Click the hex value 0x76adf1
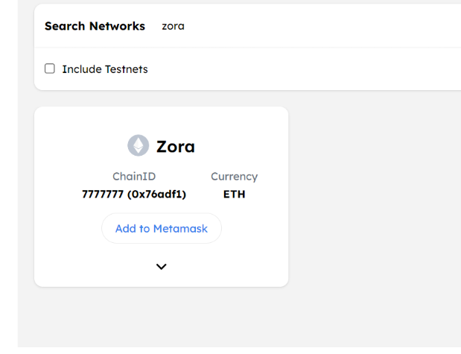Screen dimensions: 461x354 coord(156,195)
